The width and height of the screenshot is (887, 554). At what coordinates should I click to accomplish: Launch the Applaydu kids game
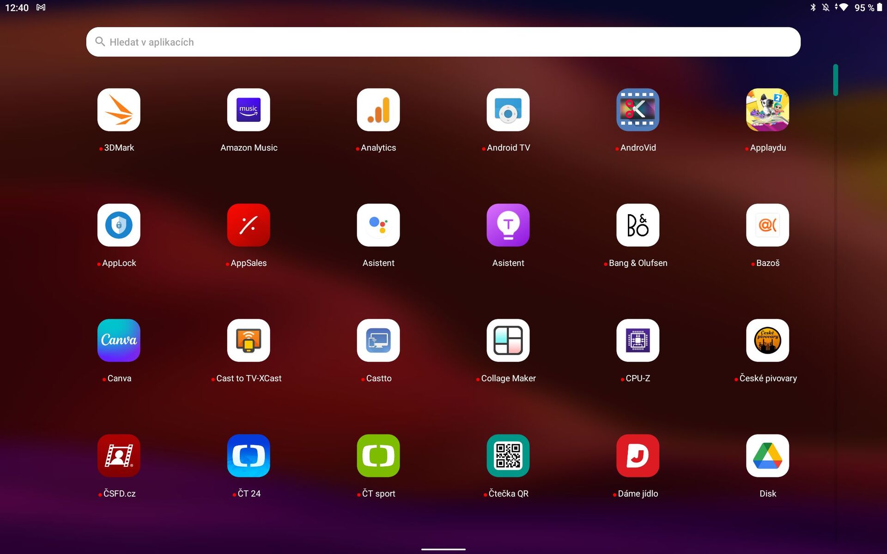767,110
